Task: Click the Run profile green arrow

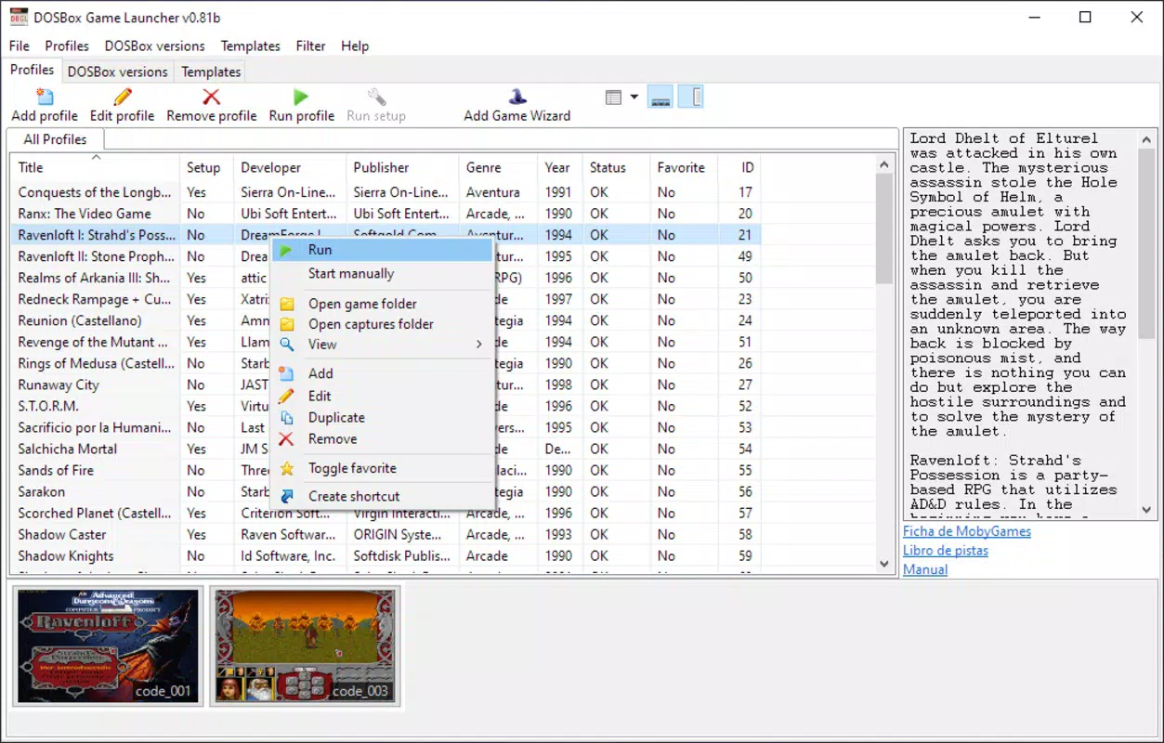Action: coord(301,97)
